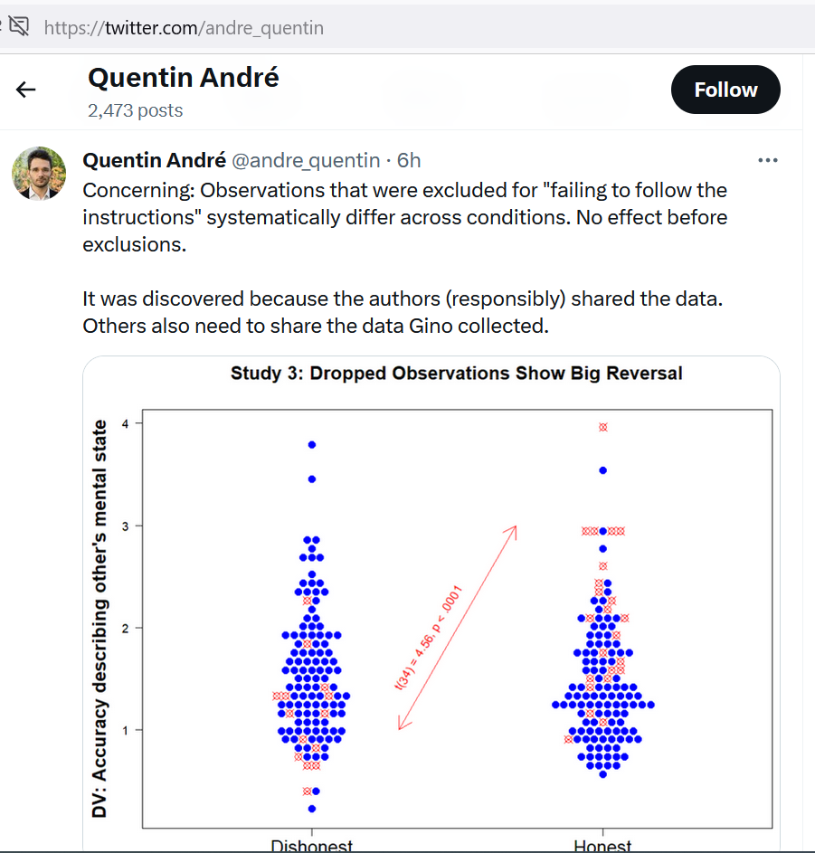This screenshot has width=815, height=853.
Task: Click the Honest x-axis label
Action: coord(602,846)
